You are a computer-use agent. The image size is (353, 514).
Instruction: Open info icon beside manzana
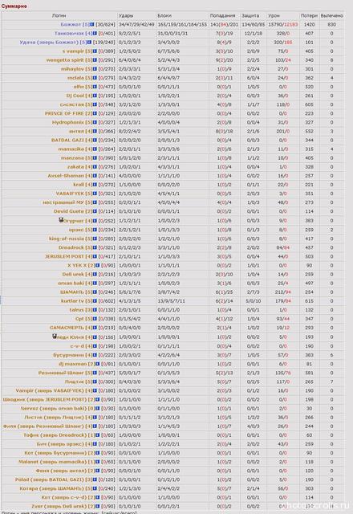coord(95,158)
